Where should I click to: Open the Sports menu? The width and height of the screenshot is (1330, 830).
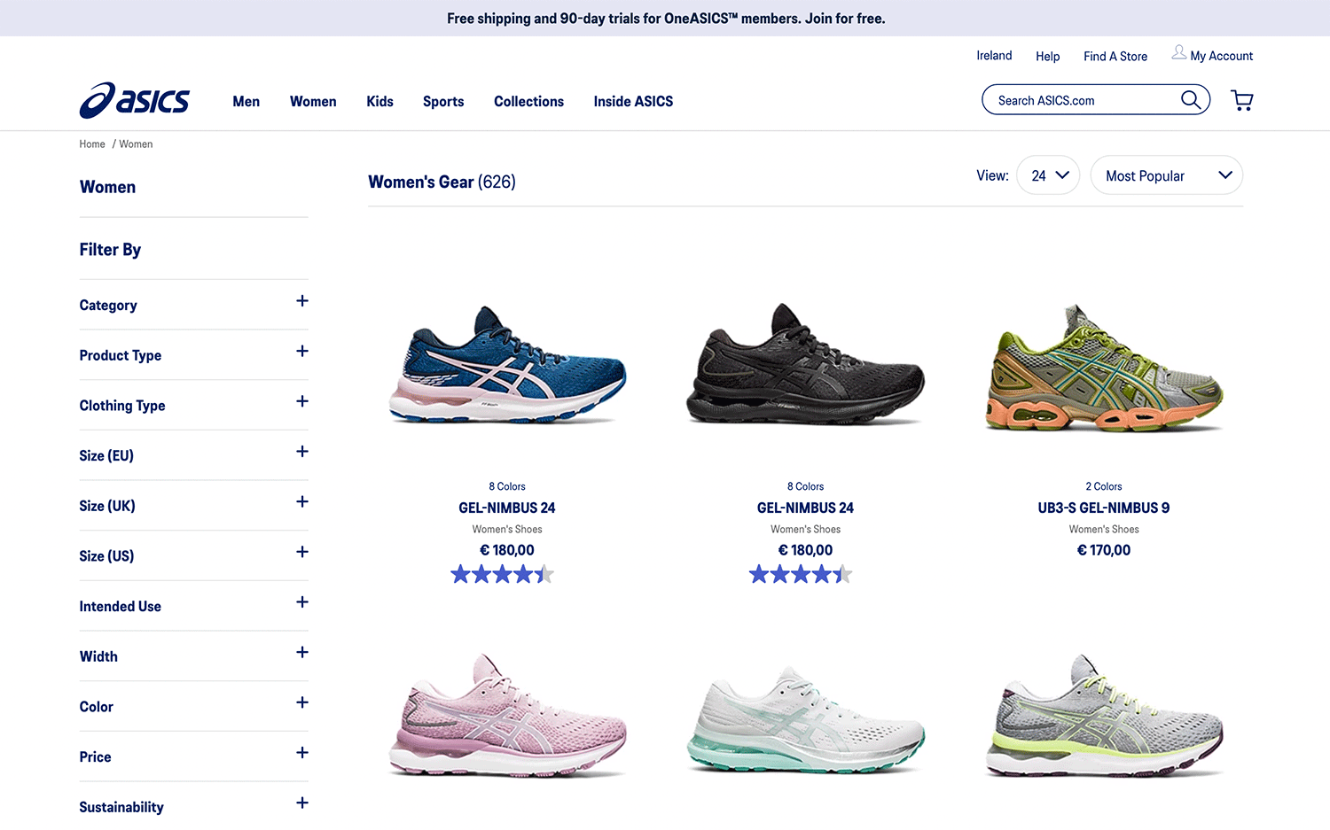click(x=443, y=101)
